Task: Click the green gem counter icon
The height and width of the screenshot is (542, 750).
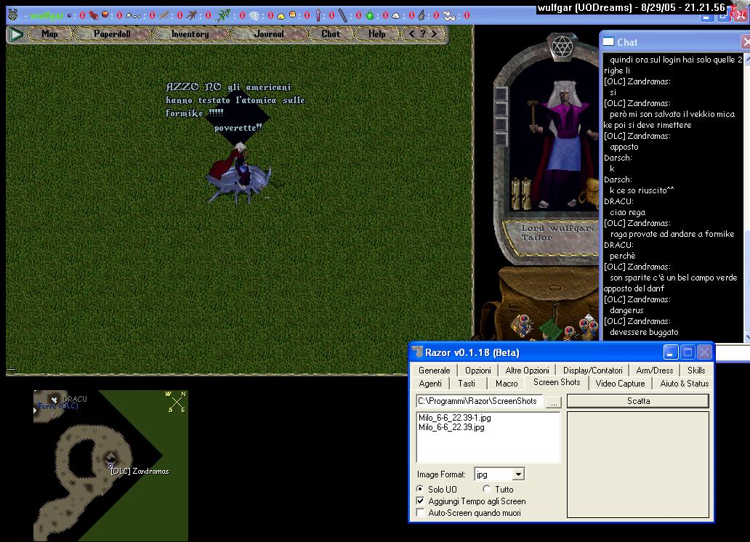Action: point(370,16)
